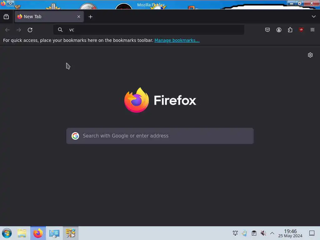This screenshot has width=320, height=240.
Task: Go back one page
Action: pyautogui.click(x=7, y=30)
